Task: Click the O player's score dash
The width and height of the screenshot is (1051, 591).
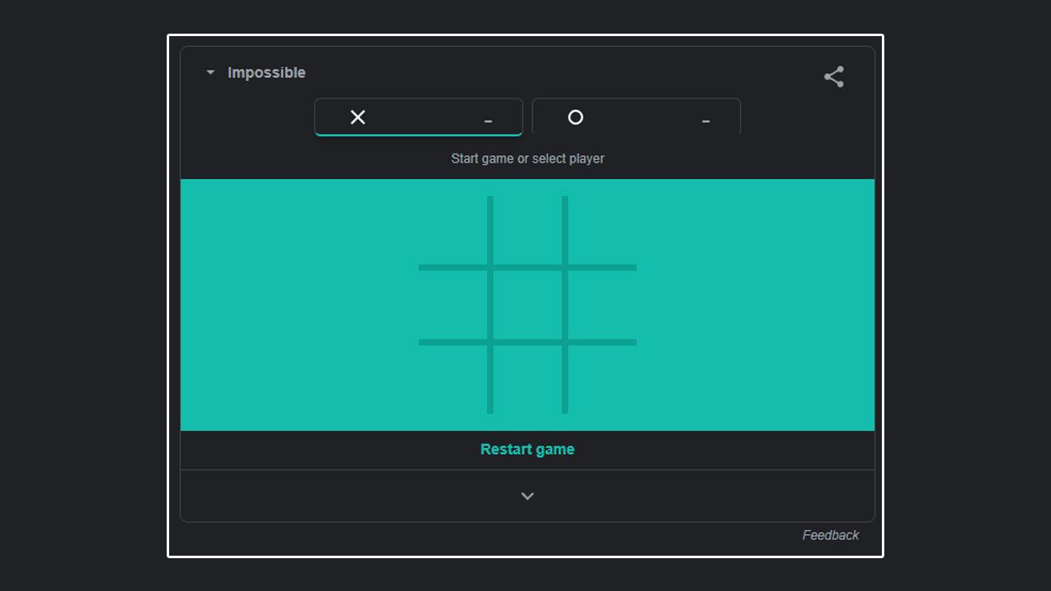Action: coord(705,121)
